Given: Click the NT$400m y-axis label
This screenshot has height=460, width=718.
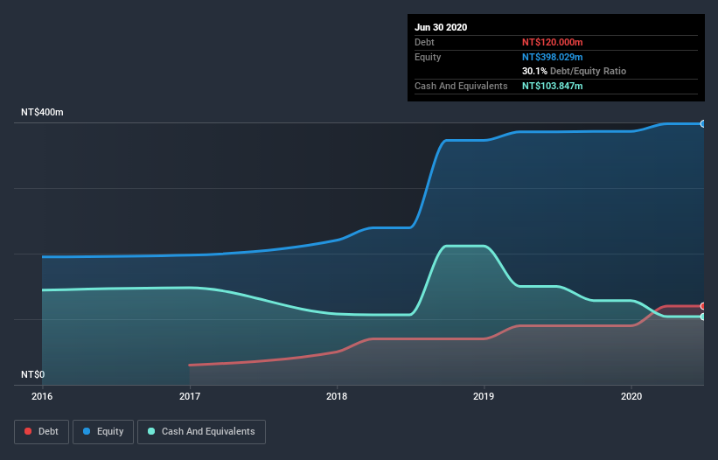Looking at the screenshot, I should click(42, 112).
